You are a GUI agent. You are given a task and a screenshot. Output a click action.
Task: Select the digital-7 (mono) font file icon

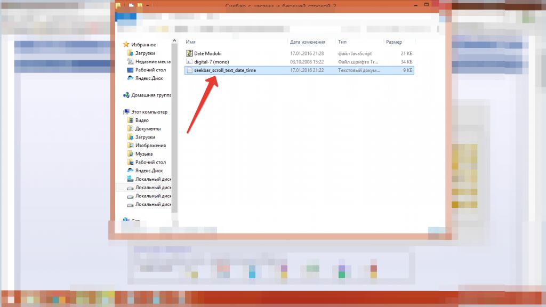pyautogui.click(x=189, y=62)
